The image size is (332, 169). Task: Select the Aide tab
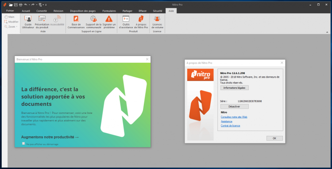click(x=171, y=11)
